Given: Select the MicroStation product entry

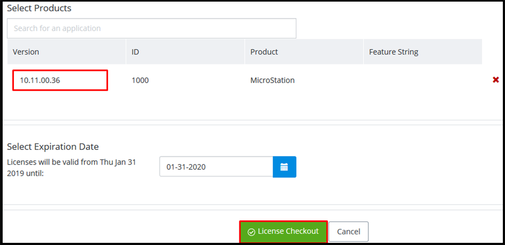Looking at the screenshot, I should [273, 80].
